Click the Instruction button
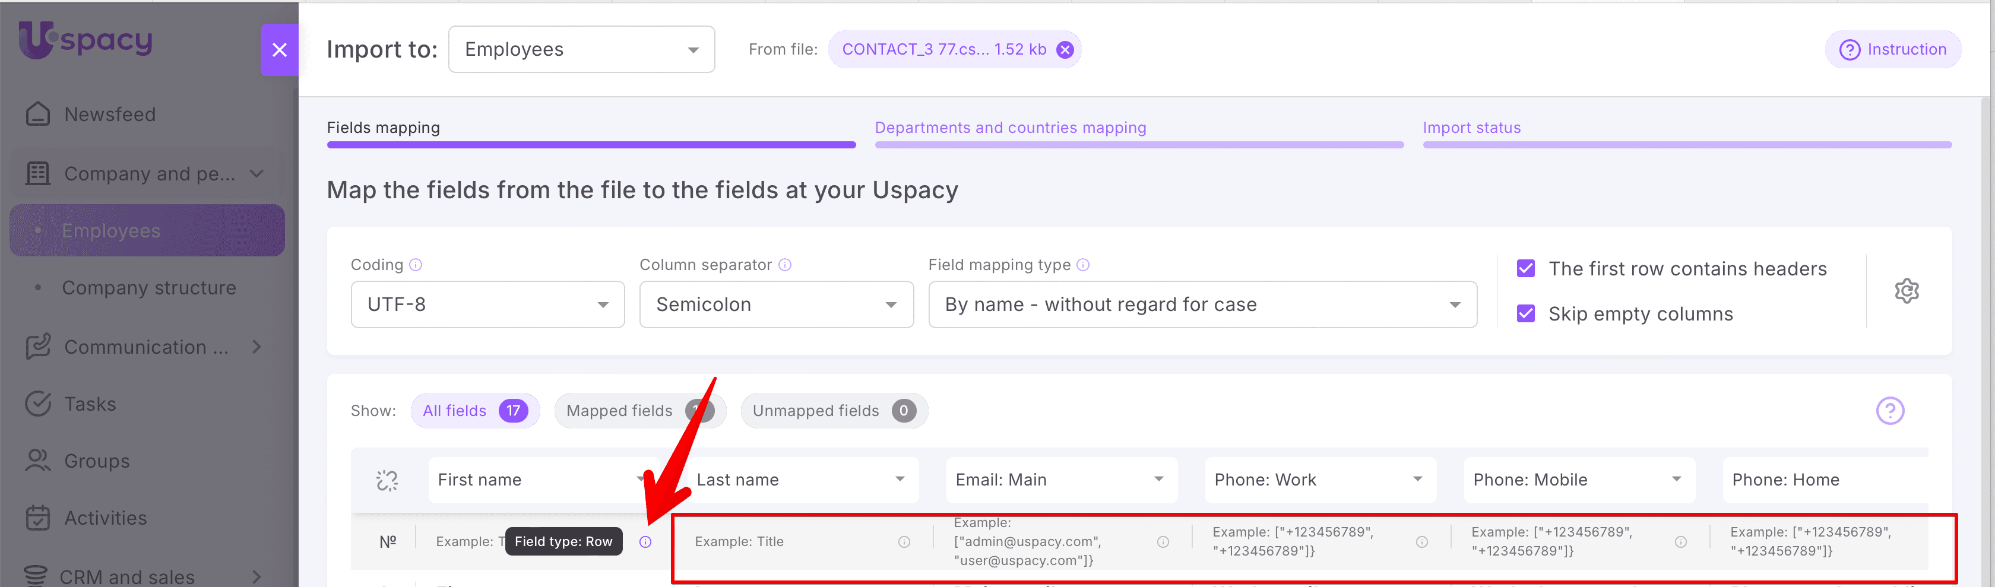1995x587 pixels. pos(1893,49)
